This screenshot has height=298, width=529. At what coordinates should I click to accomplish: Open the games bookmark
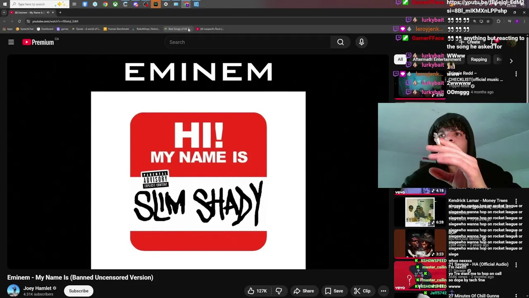(x=62, y=29)
